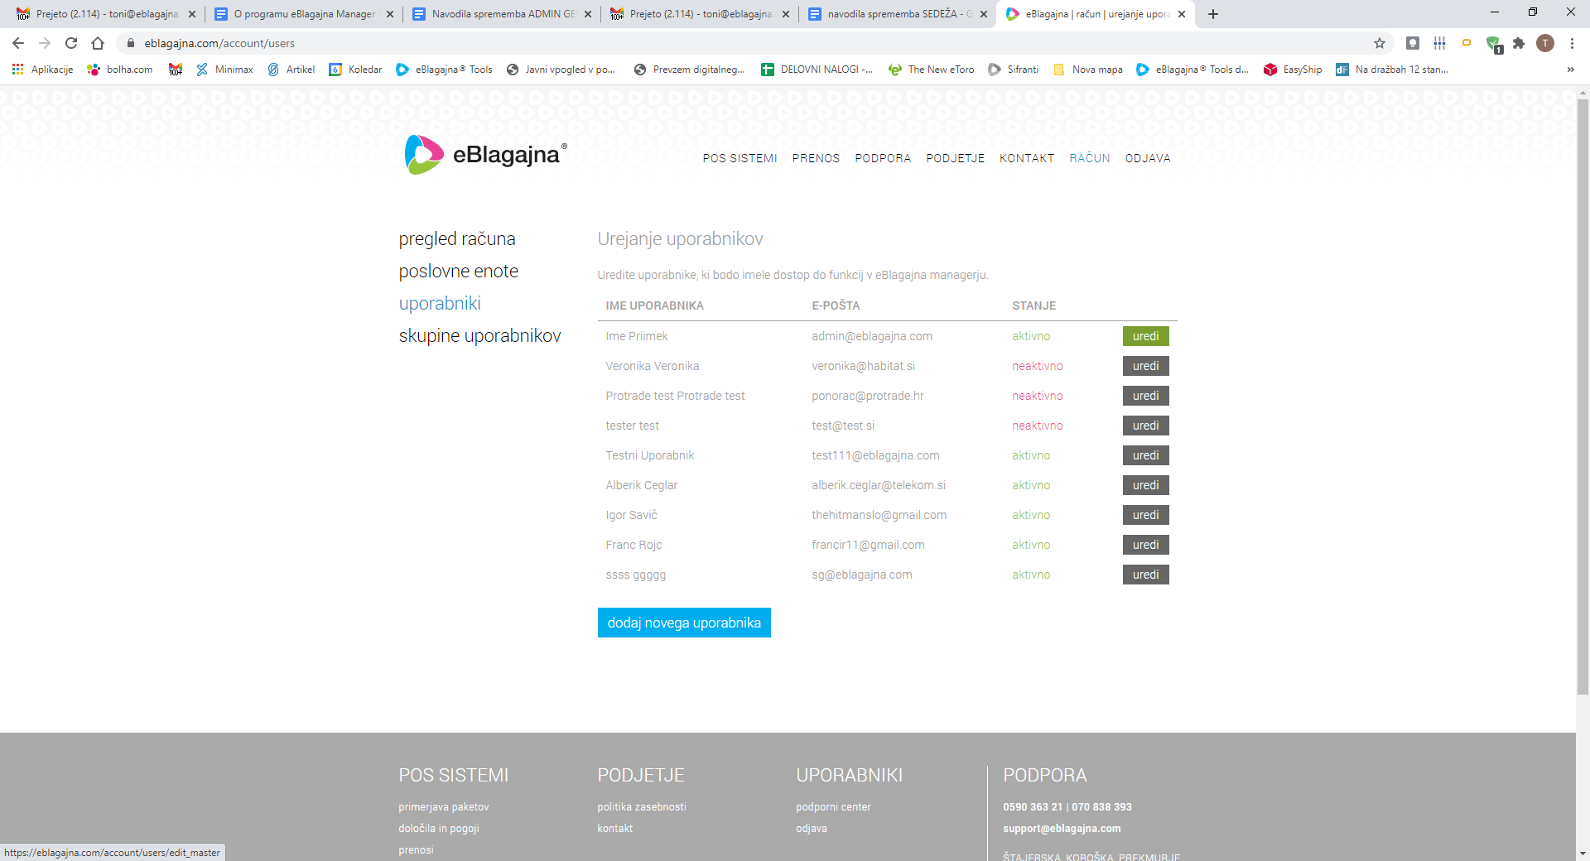Open Gmail bookmark icon
The height and width of the screenshot is (861, 1590).
176,70
